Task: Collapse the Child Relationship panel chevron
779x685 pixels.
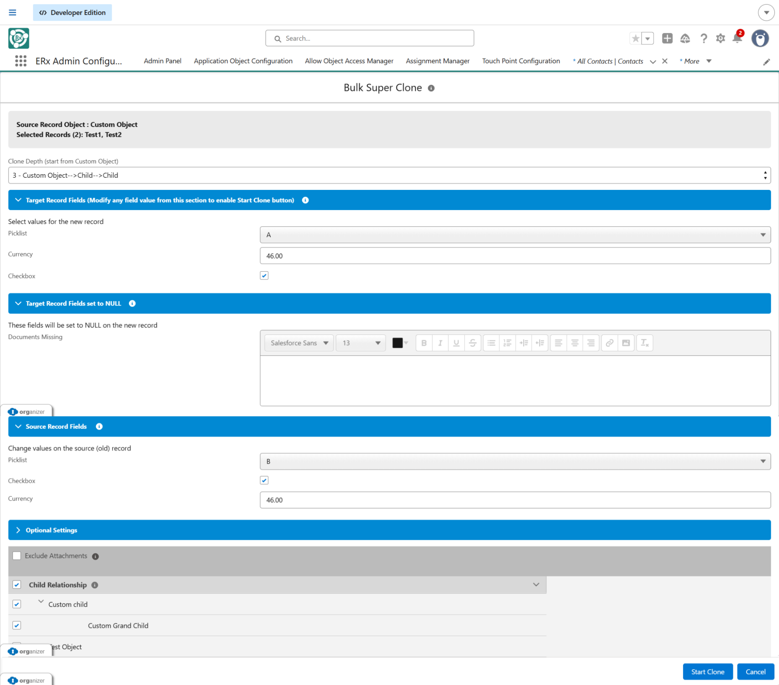Action: point(536,585)
